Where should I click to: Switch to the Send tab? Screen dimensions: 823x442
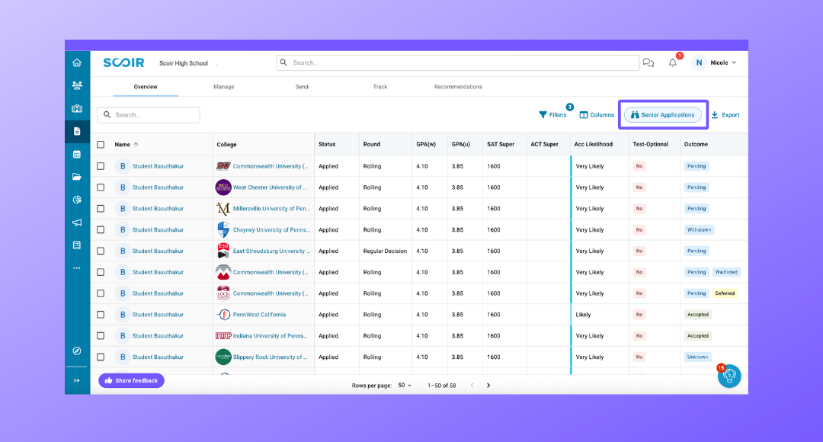(302, 87)
